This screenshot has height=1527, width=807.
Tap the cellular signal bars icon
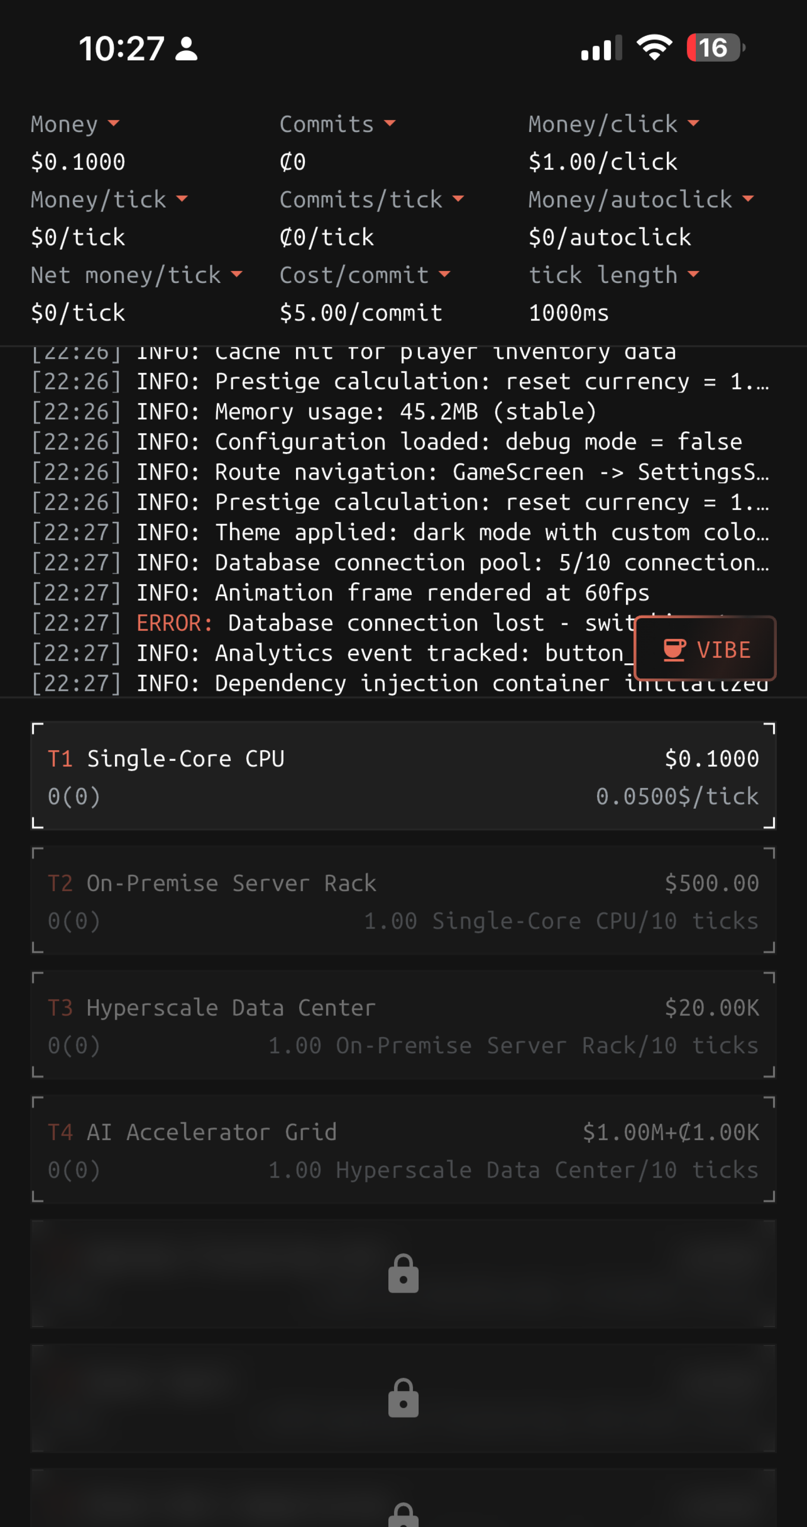pyautogui.click(x=601, y=48)
